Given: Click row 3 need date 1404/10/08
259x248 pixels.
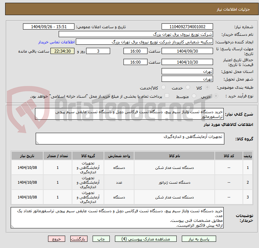Looking at the screenshot, I should coord(27,197).
